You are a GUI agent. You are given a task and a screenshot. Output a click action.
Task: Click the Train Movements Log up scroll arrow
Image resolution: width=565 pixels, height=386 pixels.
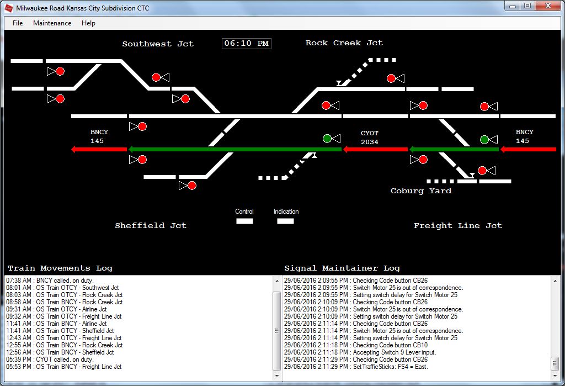click(277, 281)
